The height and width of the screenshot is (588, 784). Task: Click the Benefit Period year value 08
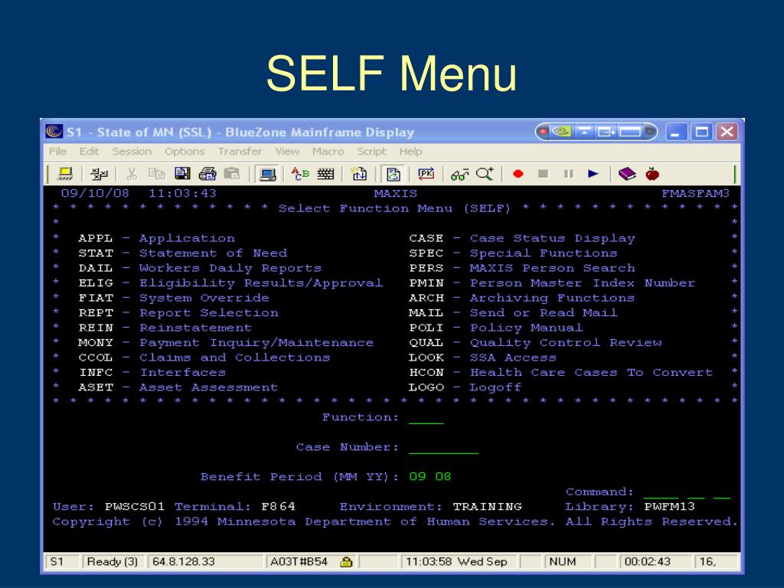click(443, 476)
